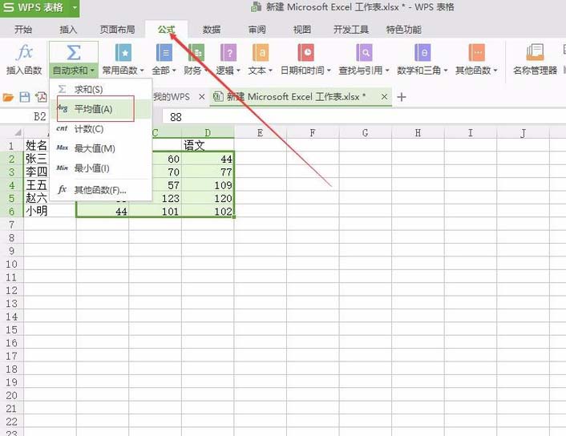
Task: Click the AutoSum sigma icon
Action: (x=74, y=53)
